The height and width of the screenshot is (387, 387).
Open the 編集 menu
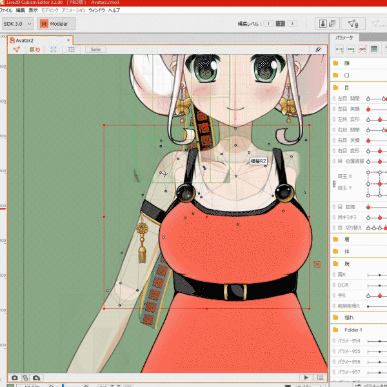[x=20, y=10]
